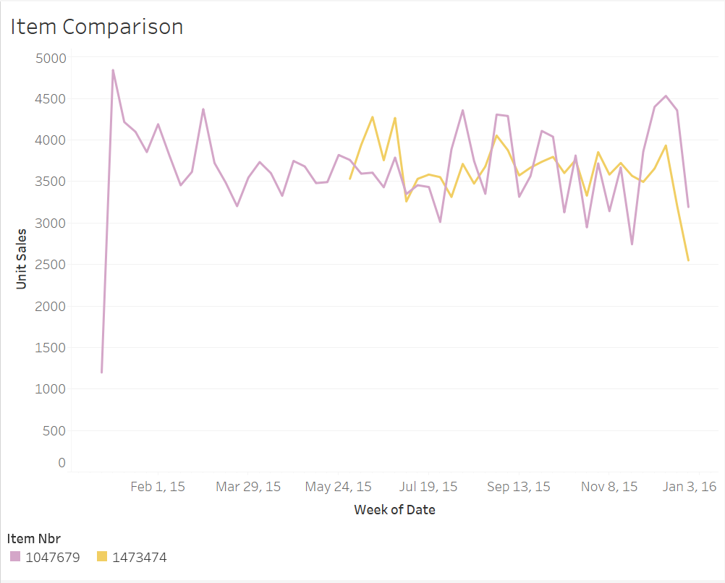This screenshot has height=583, width=725.
Task: Click the Jul 19, 15 date tick label
Action: (428, 487)
